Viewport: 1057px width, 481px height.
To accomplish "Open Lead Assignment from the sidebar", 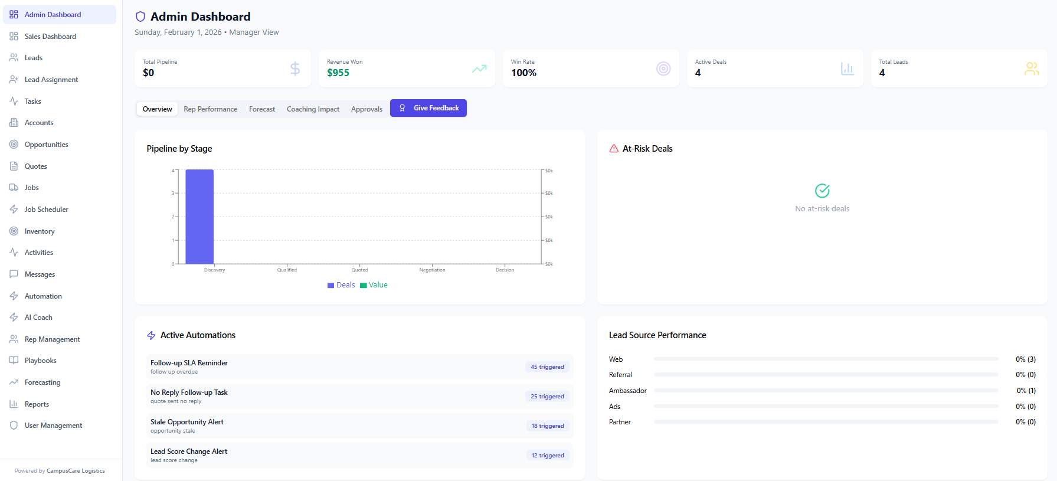I will (x=51, y=80).
